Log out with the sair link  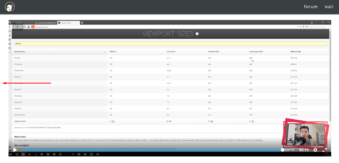[329, 7]
